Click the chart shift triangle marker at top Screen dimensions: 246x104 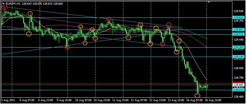pyautogui.click(x=208, y=2)
